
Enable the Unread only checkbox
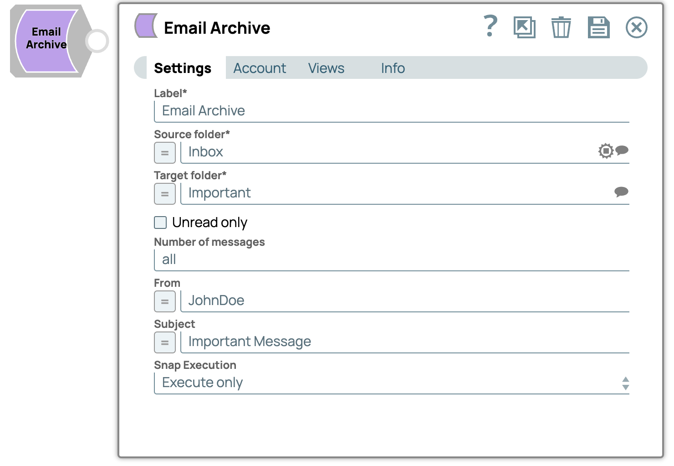point(160,223)
